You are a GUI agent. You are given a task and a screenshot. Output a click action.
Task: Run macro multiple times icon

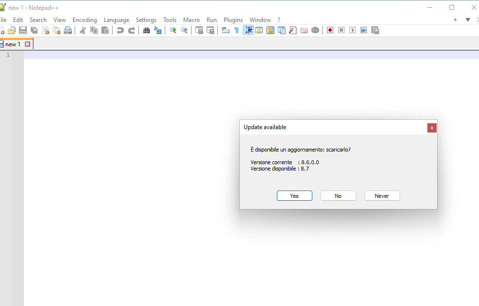coord(364,30)
